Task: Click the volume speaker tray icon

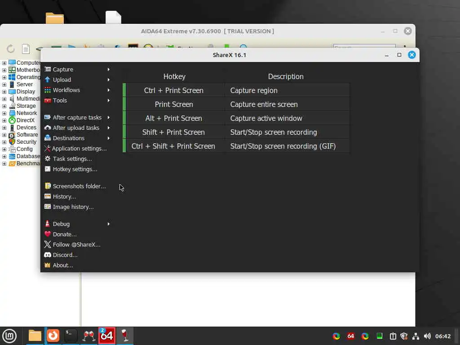Action: [427, 336]
